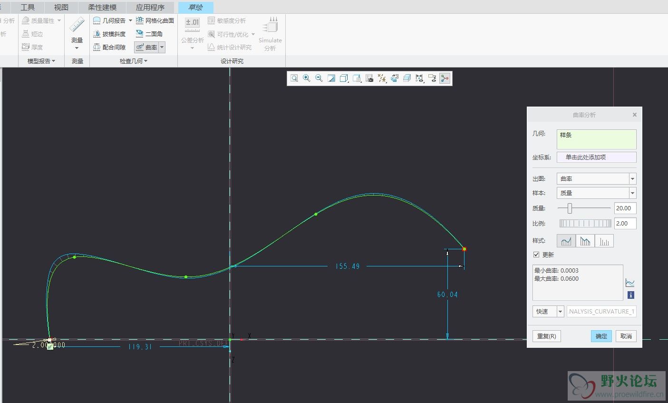The height and width of the screenshot is (403, 668).
Task: Expand the 模型报告 group menu
Action: 41,61
